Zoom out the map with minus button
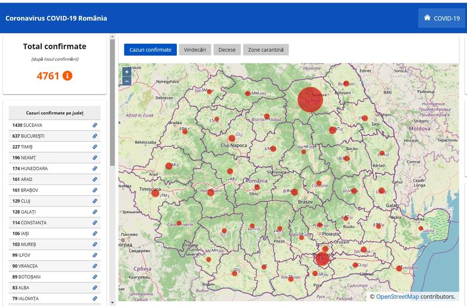 (127, 81)
